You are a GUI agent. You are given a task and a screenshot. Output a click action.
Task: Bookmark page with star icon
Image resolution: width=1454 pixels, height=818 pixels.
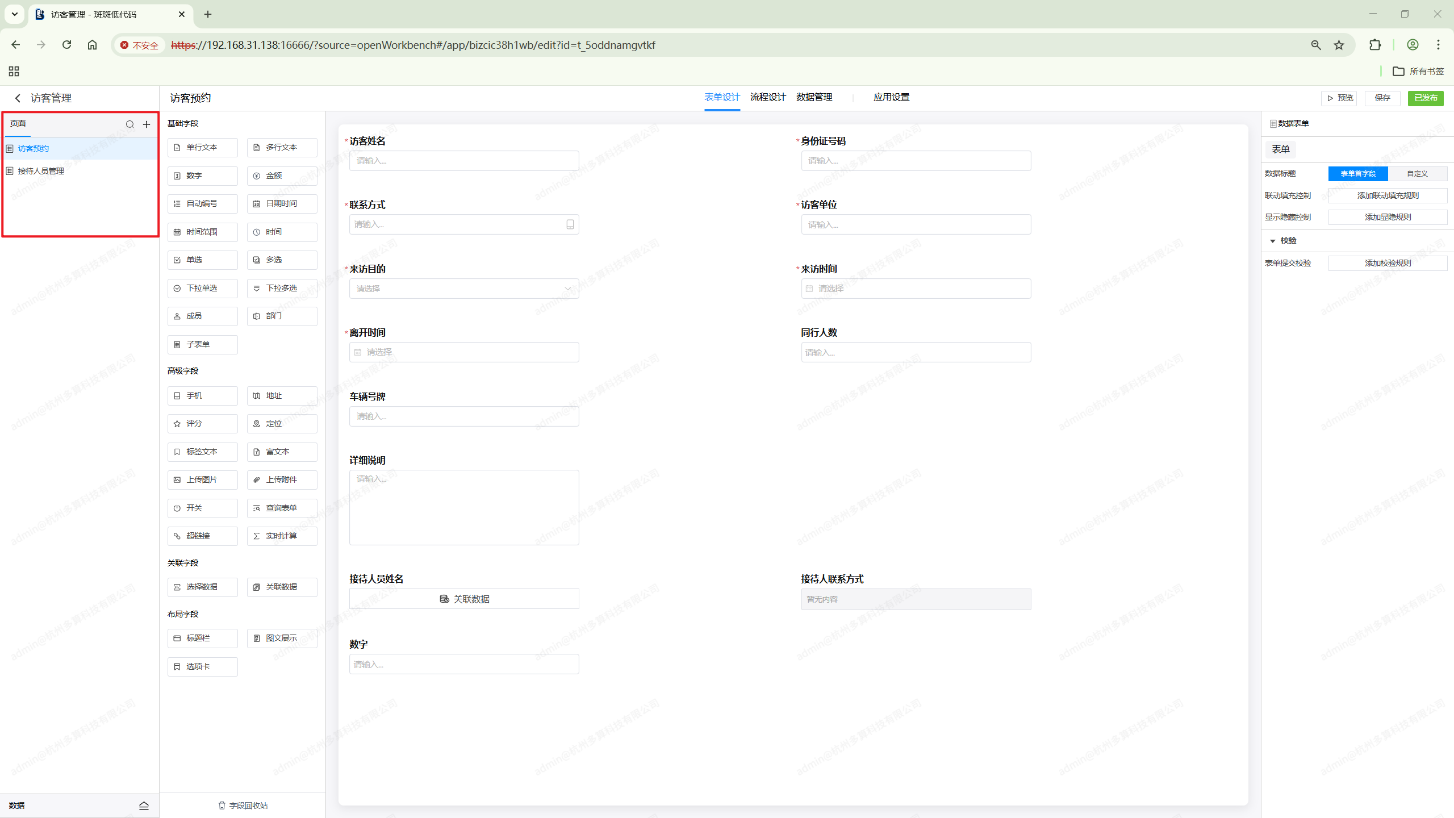coord(1339,45)
